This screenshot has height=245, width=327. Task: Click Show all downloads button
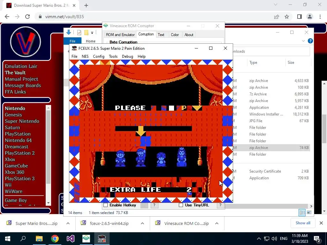pos(303,223)
